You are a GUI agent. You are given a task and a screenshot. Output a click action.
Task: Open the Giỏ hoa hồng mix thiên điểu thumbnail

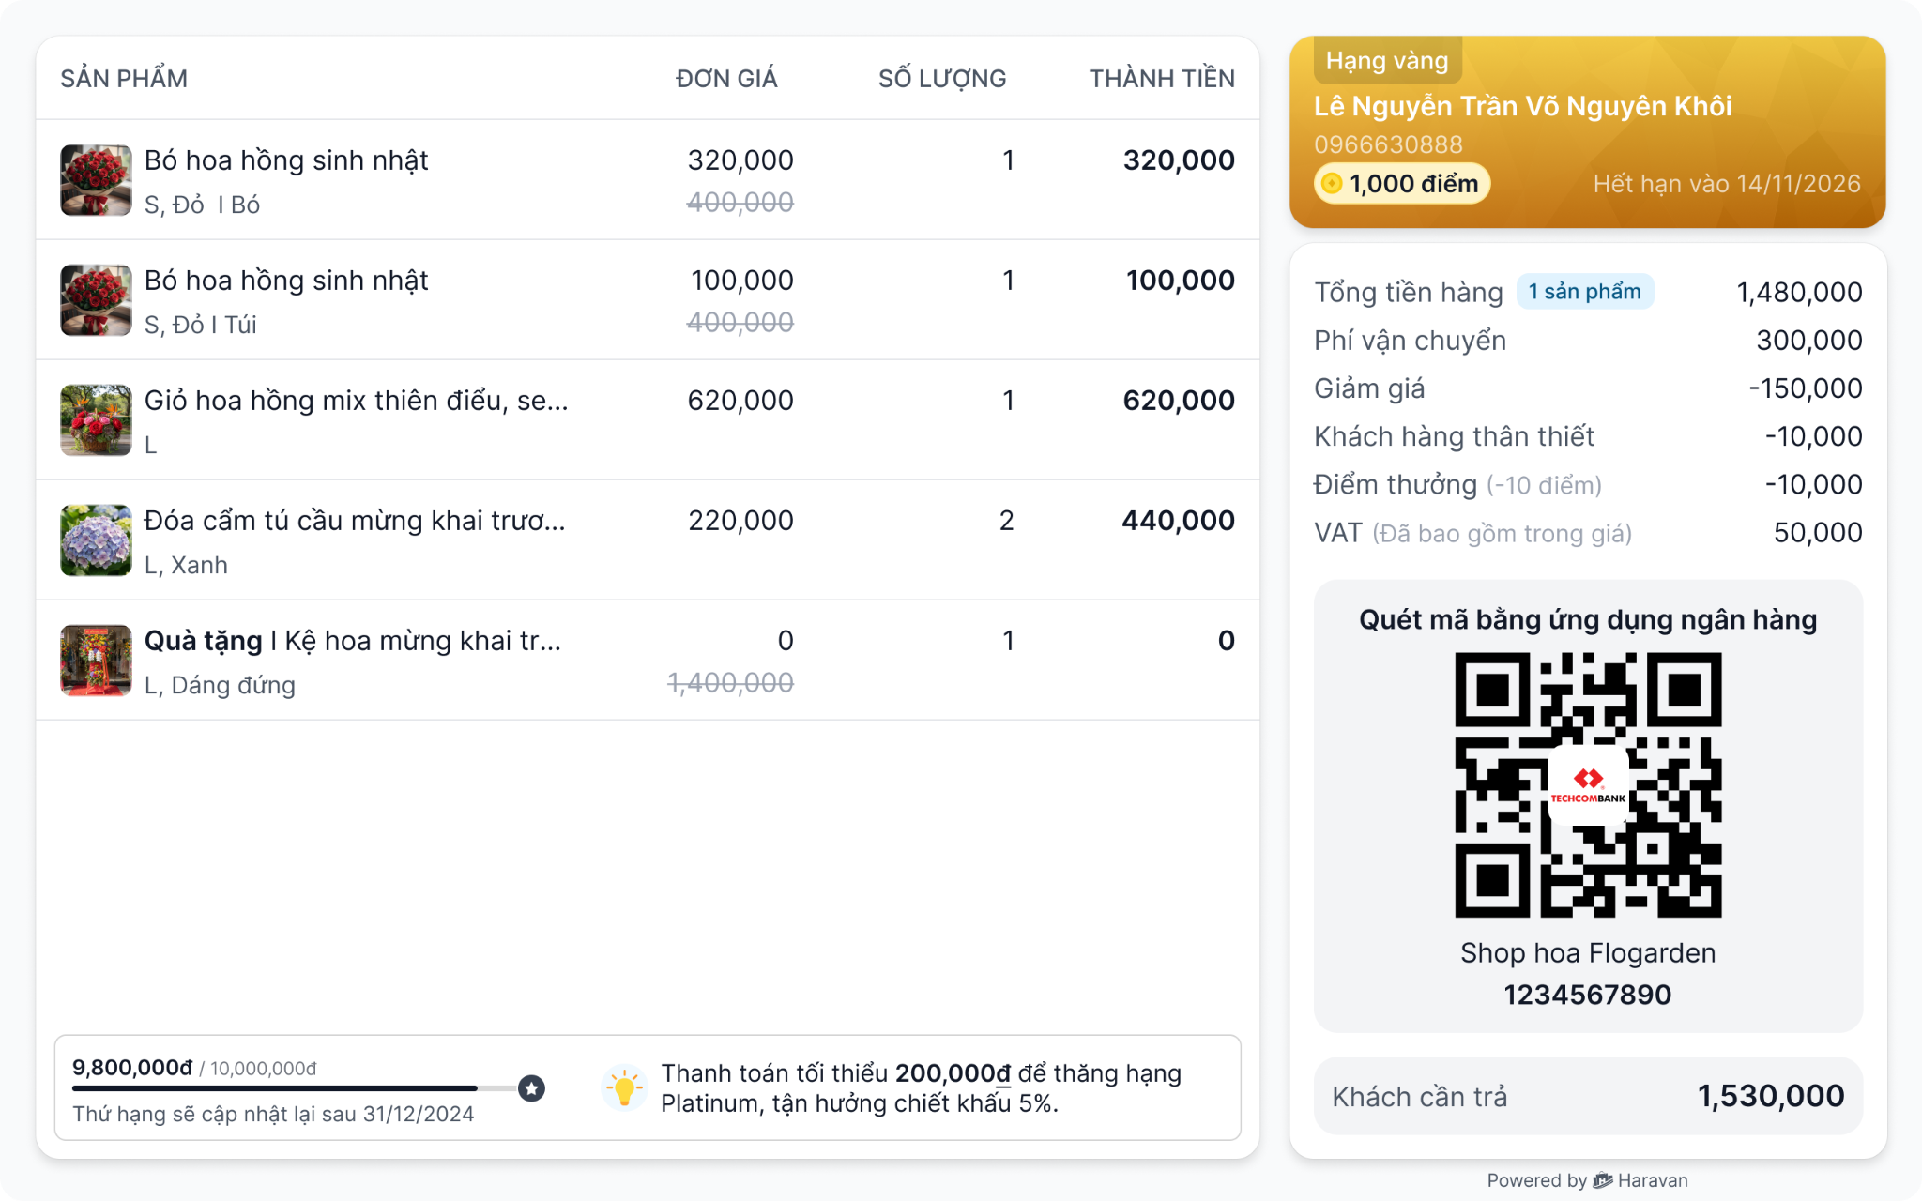click(96, 420)
